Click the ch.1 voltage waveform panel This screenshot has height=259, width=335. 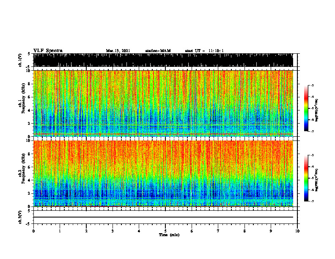(x=163, y=60)
